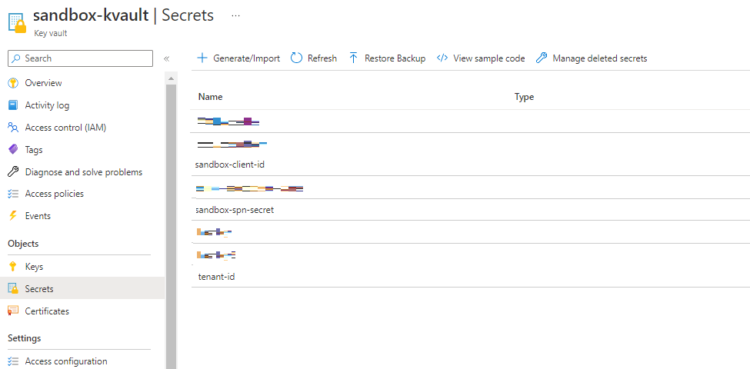Screen dimensions: 750x369
Task: Navigate to Keys objects
Action: coord(34,266)
